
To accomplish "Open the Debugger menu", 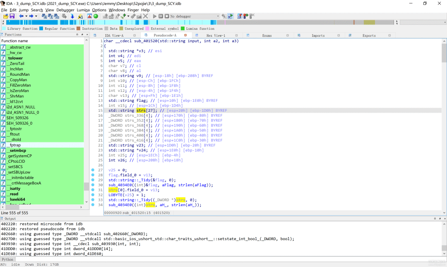I will point(65,10).
